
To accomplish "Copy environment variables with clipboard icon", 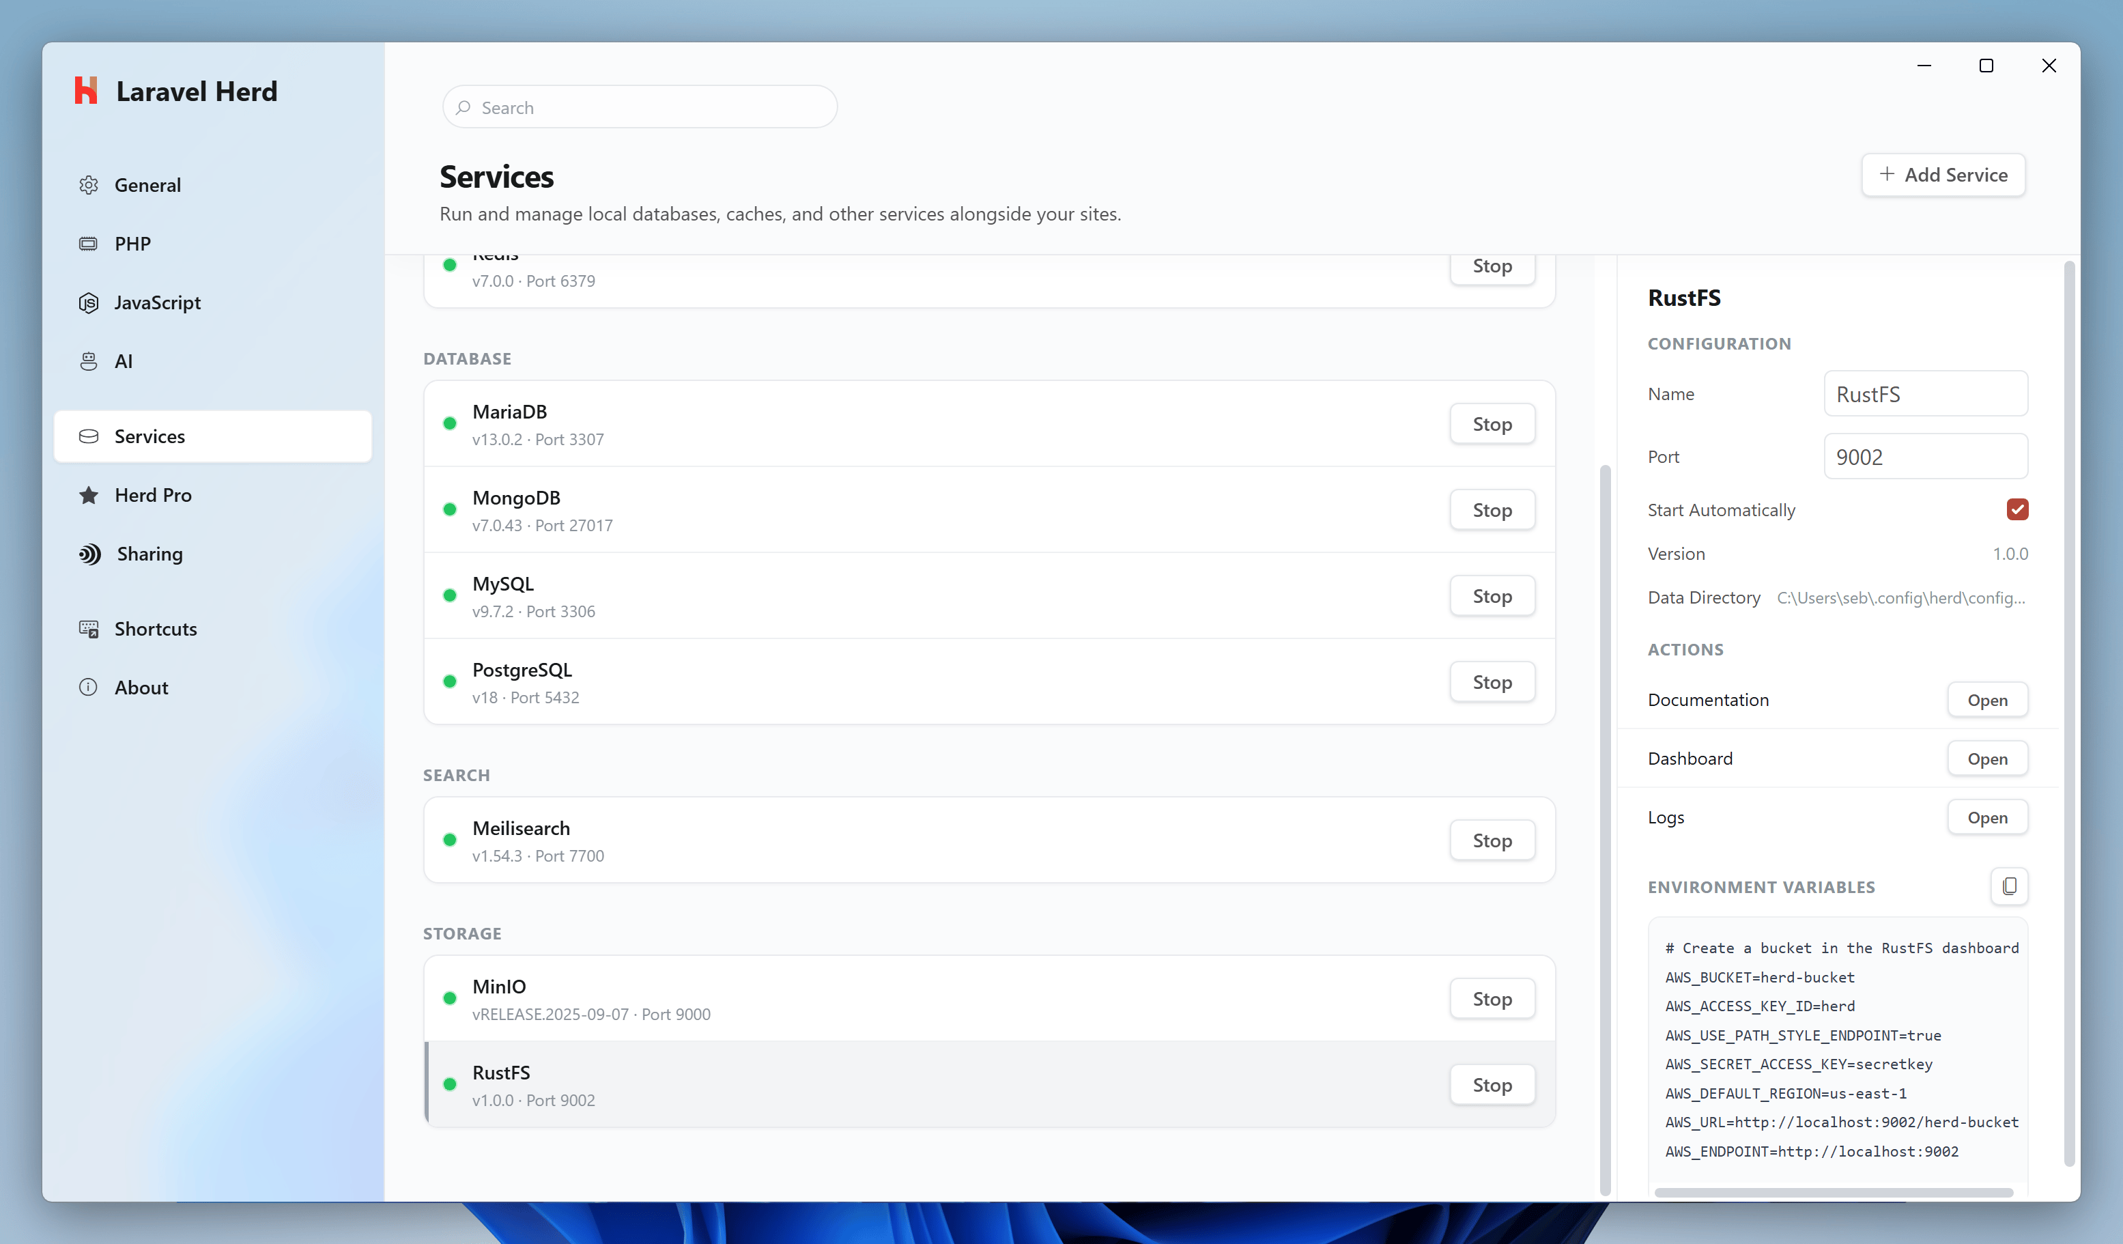I will click(x=2009, y=886).
